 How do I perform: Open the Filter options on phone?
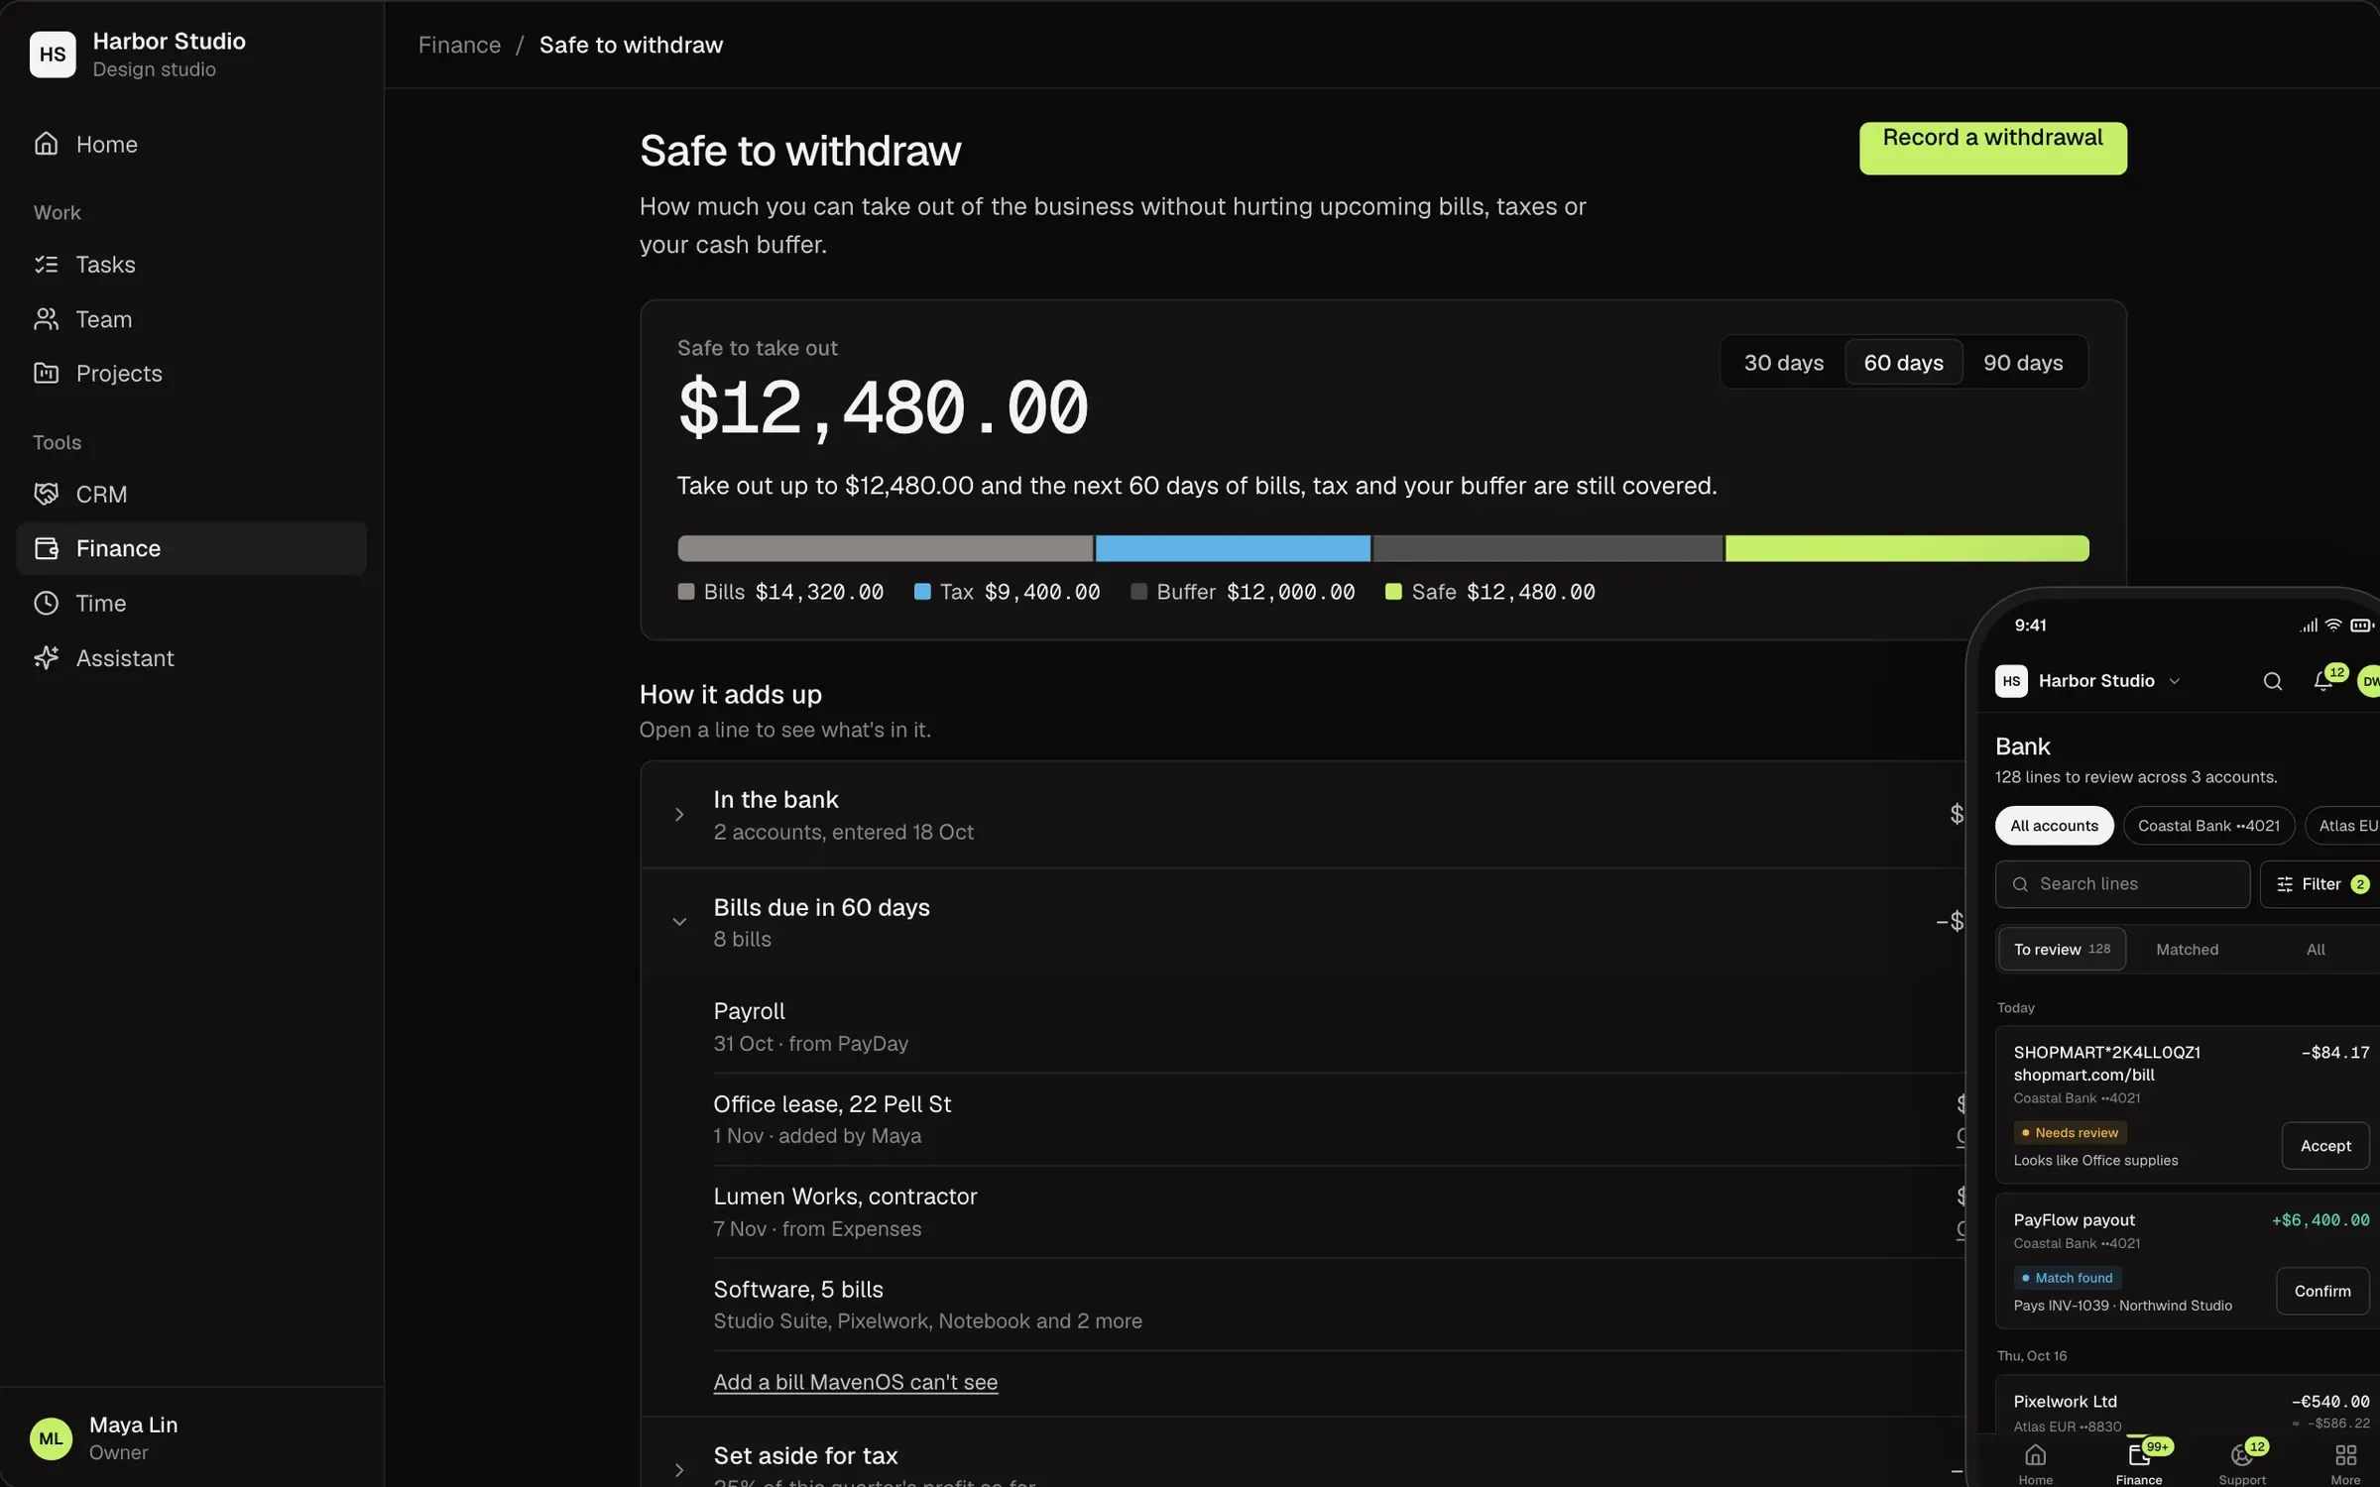tap(2320, 884)
